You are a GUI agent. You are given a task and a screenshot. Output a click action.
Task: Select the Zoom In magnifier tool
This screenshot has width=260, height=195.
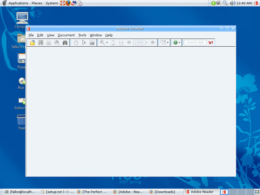[102, 42]
